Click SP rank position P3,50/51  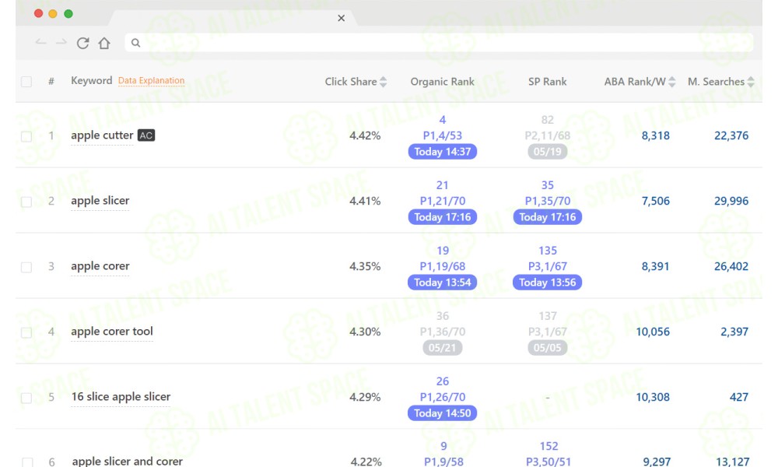coord(548,462)
